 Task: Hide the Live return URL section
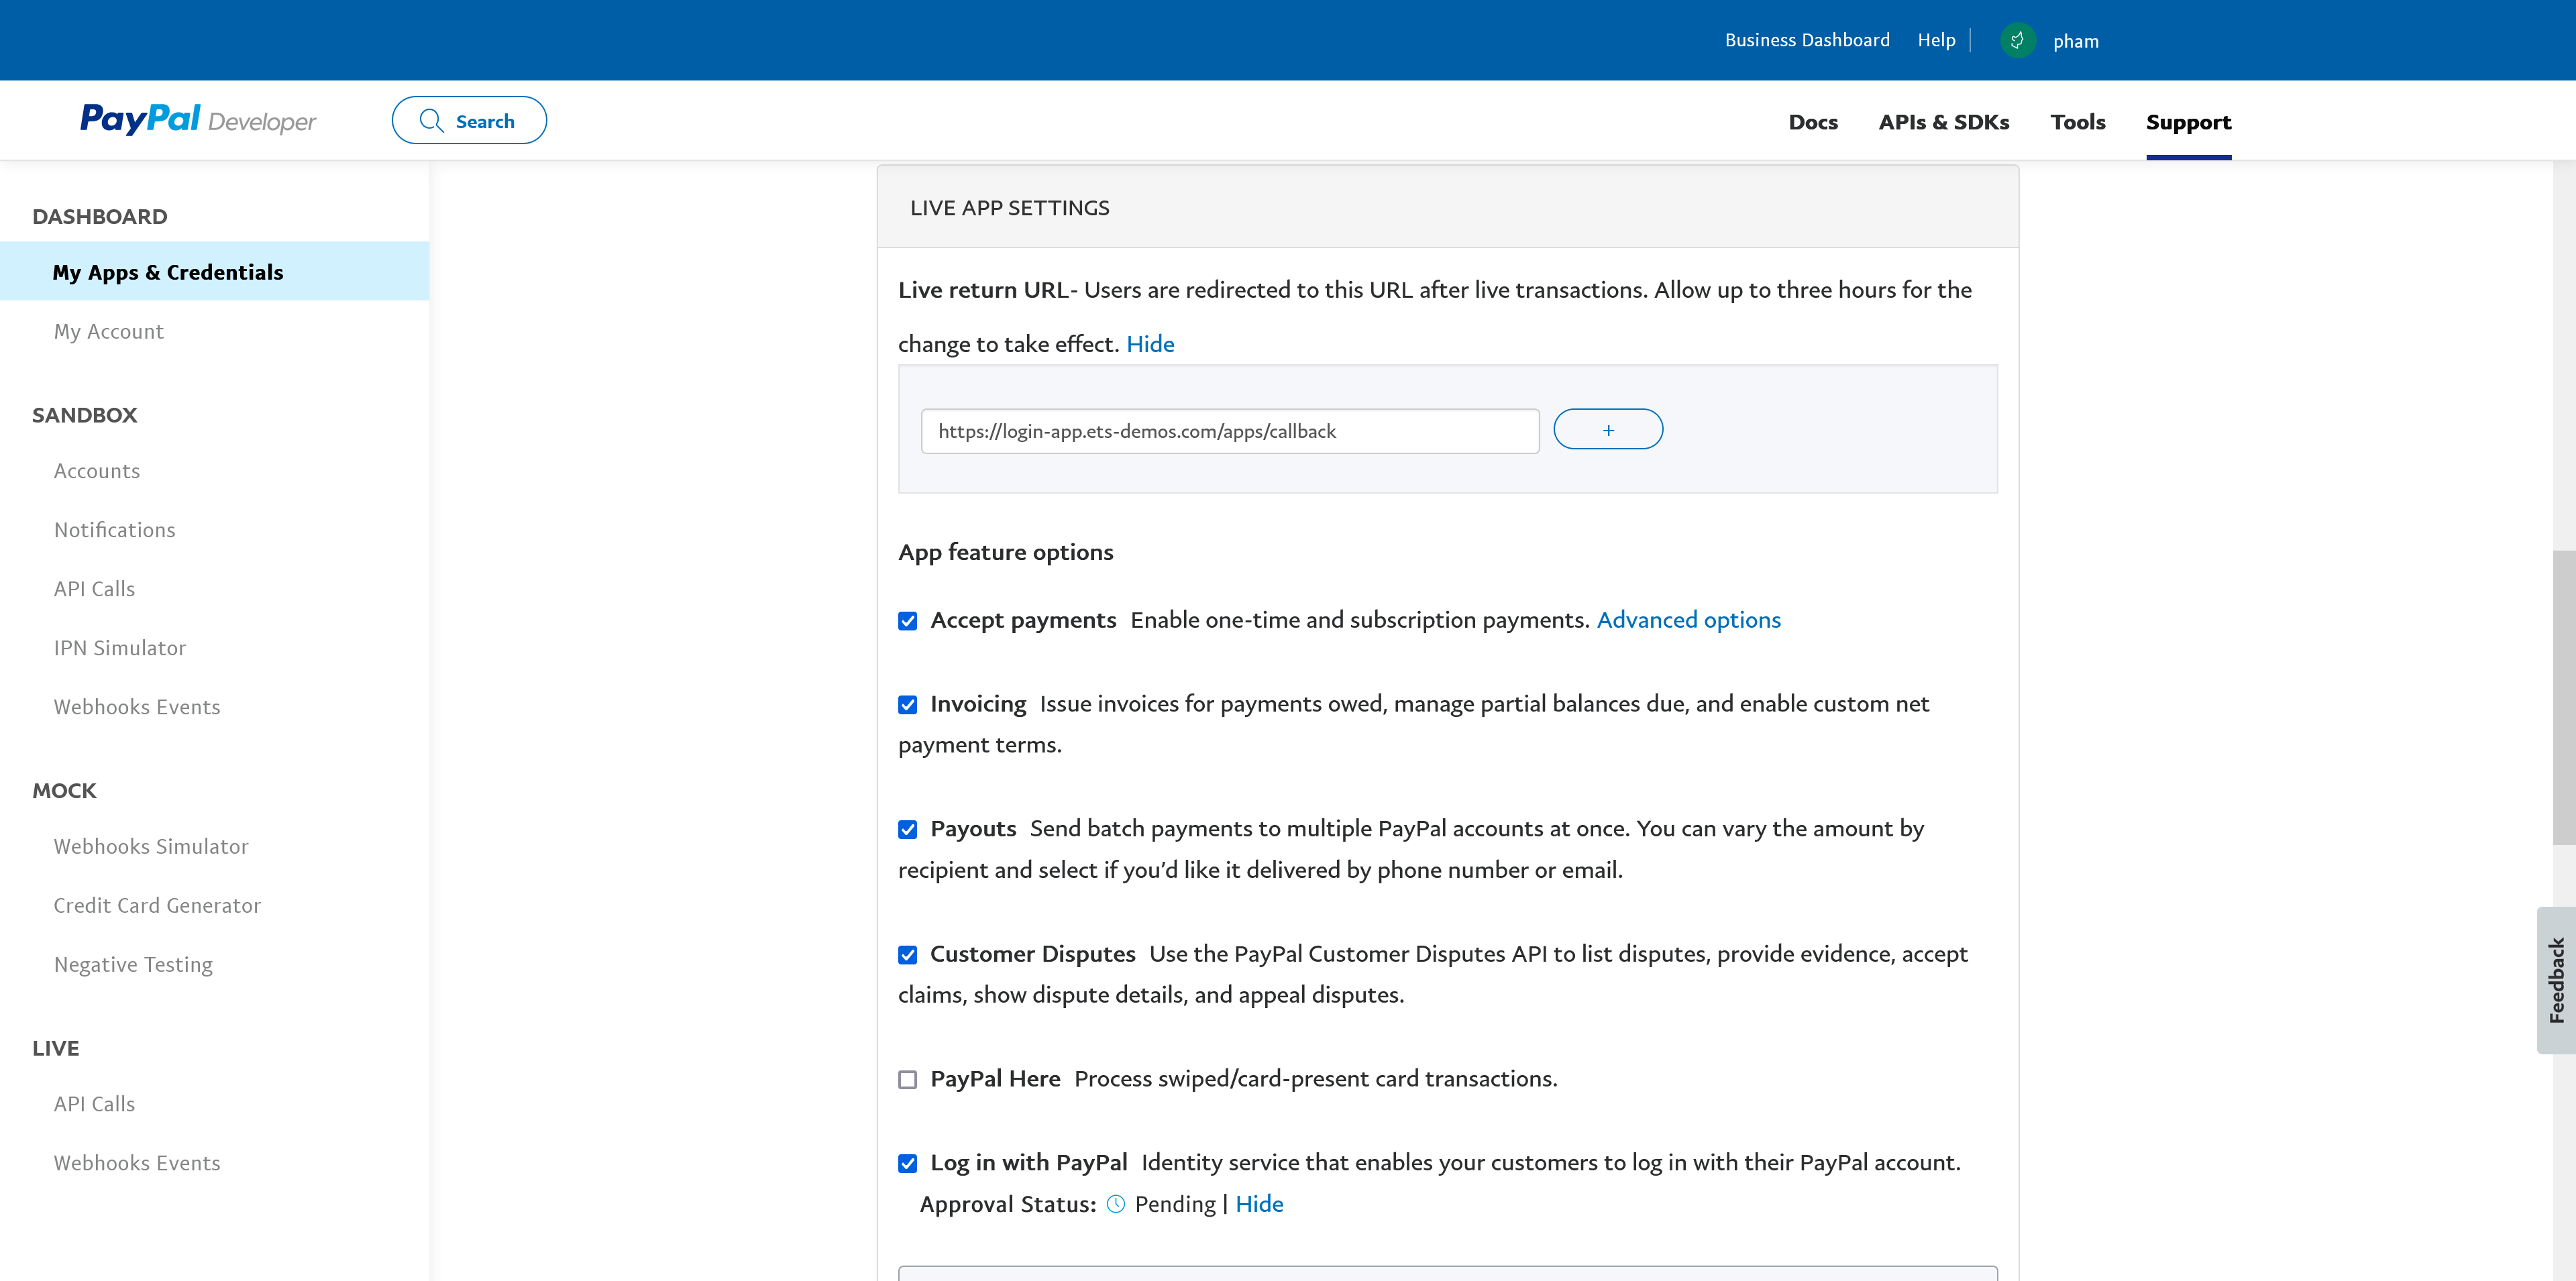(1150, 344)
